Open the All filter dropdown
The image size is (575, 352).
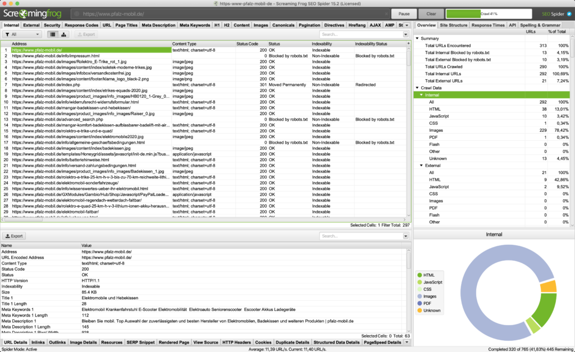click(22, 34)
